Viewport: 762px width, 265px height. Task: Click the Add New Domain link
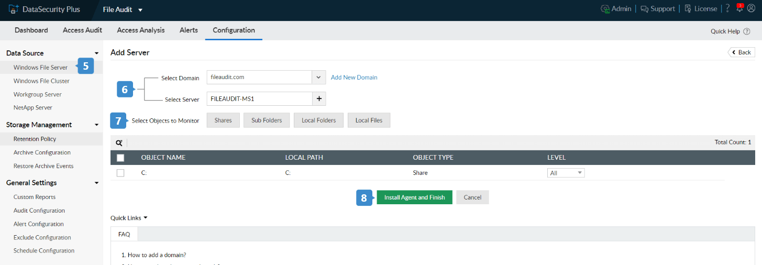[x=354, y=78]
